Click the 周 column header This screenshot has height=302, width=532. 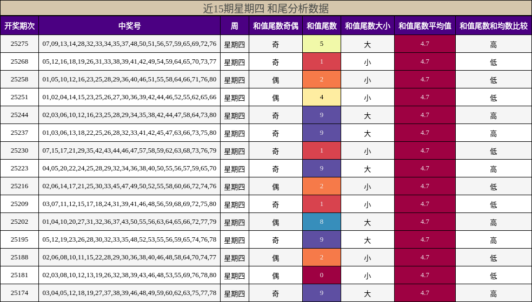(234, 25)
